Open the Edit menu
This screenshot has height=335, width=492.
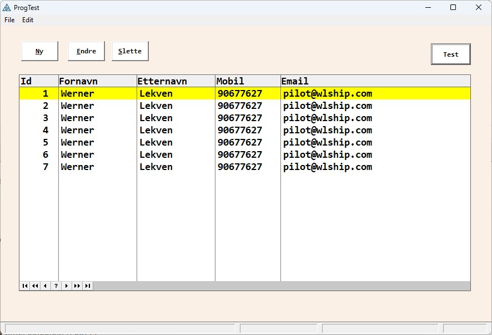pyautogui.click(x=28, y=20)
